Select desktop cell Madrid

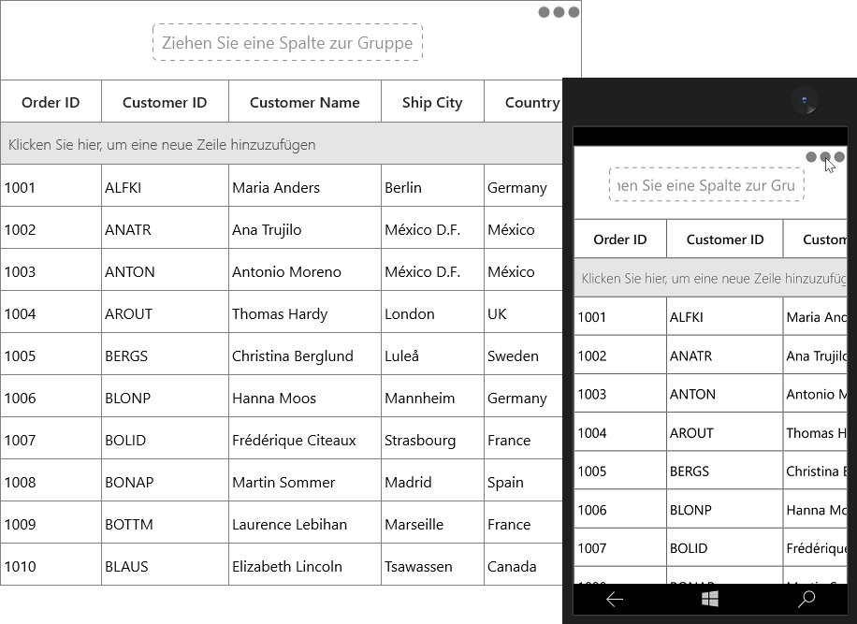click(432, 482)
